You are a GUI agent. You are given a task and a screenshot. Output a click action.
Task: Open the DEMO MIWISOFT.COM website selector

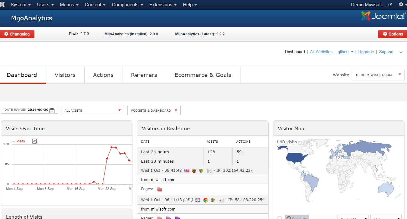click(379, 75)
